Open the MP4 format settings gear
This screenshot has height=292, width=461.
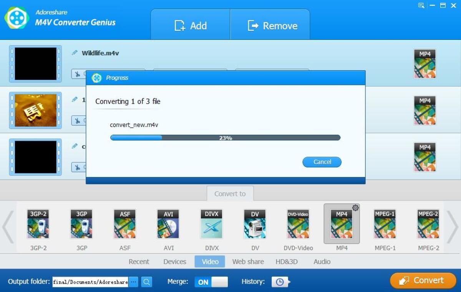355,208
